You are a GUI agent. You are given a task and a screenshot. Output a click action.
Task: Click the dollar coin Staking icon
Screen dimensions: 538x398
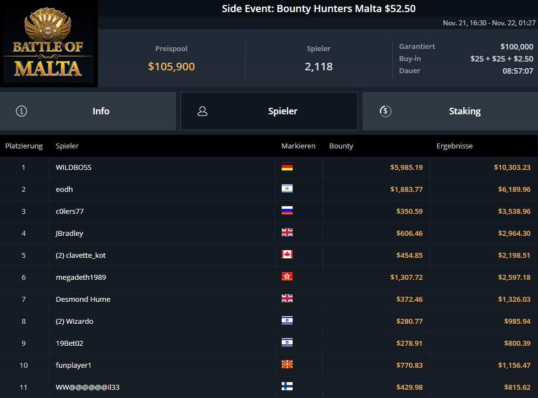point(385,111)
